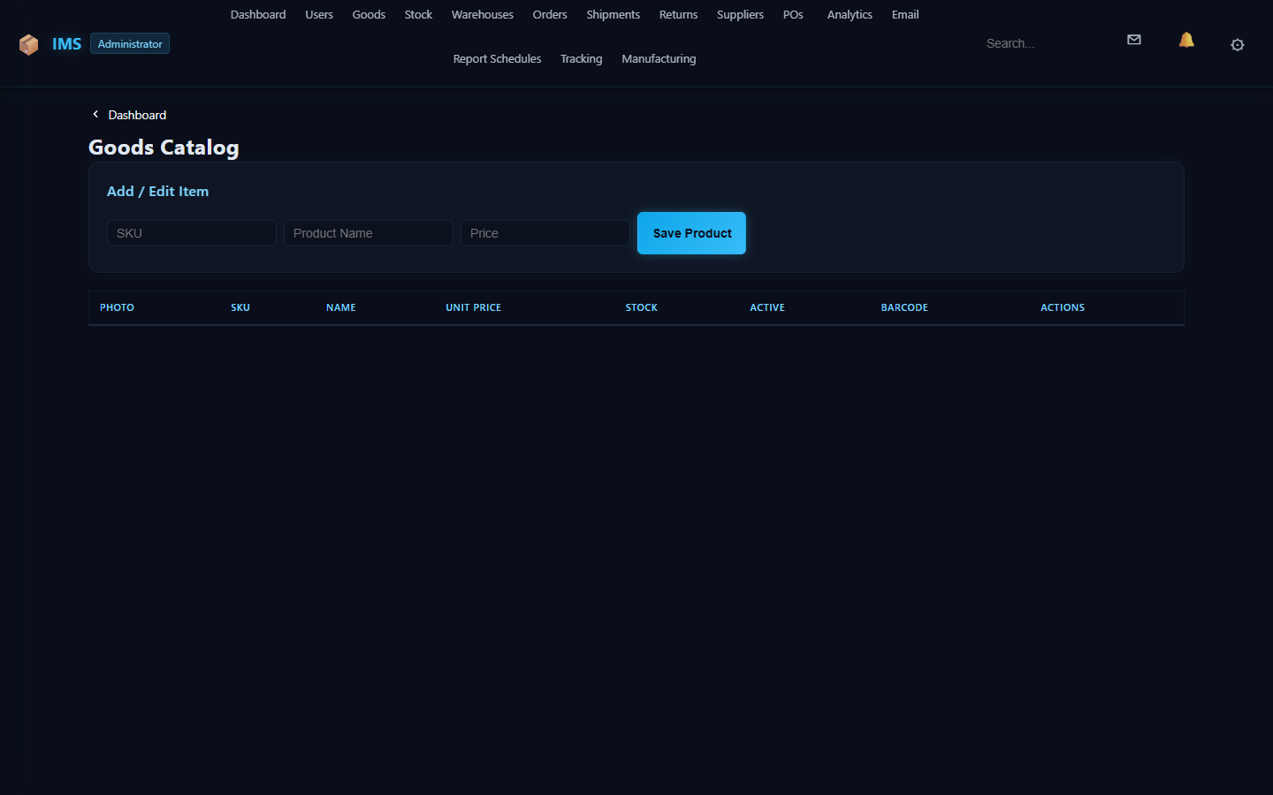Open settings gear icon
The width and height of the screenshot is (1273, 795).
pos(1237,45)
